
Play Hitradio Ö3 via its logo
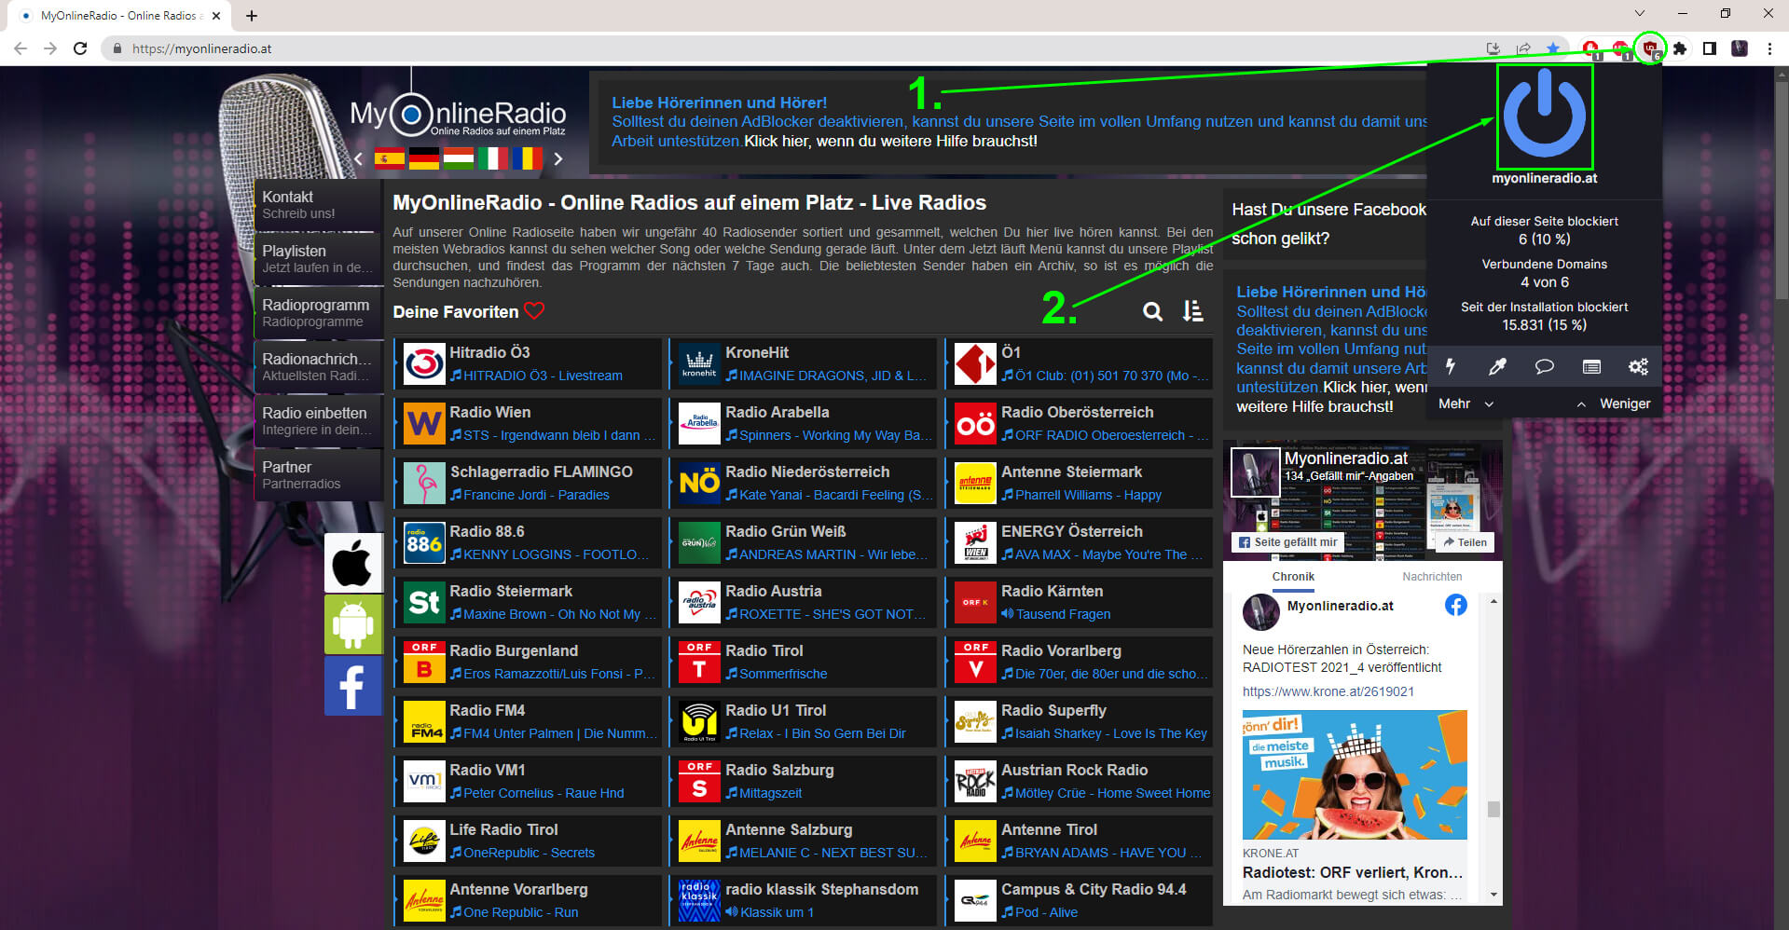[x=424, y=363]
